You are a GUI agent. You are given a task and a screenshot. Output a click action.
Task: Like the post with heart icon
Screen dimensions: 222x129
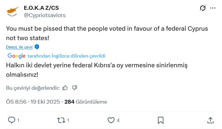(x=111, y=120)
